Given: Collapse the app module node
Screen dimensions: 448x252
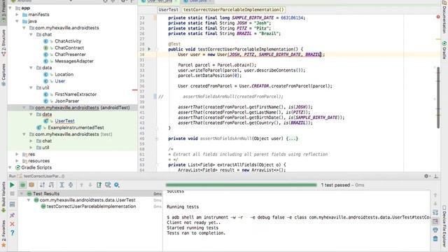Looking at the screenshot, I should (x=10, y=8).
